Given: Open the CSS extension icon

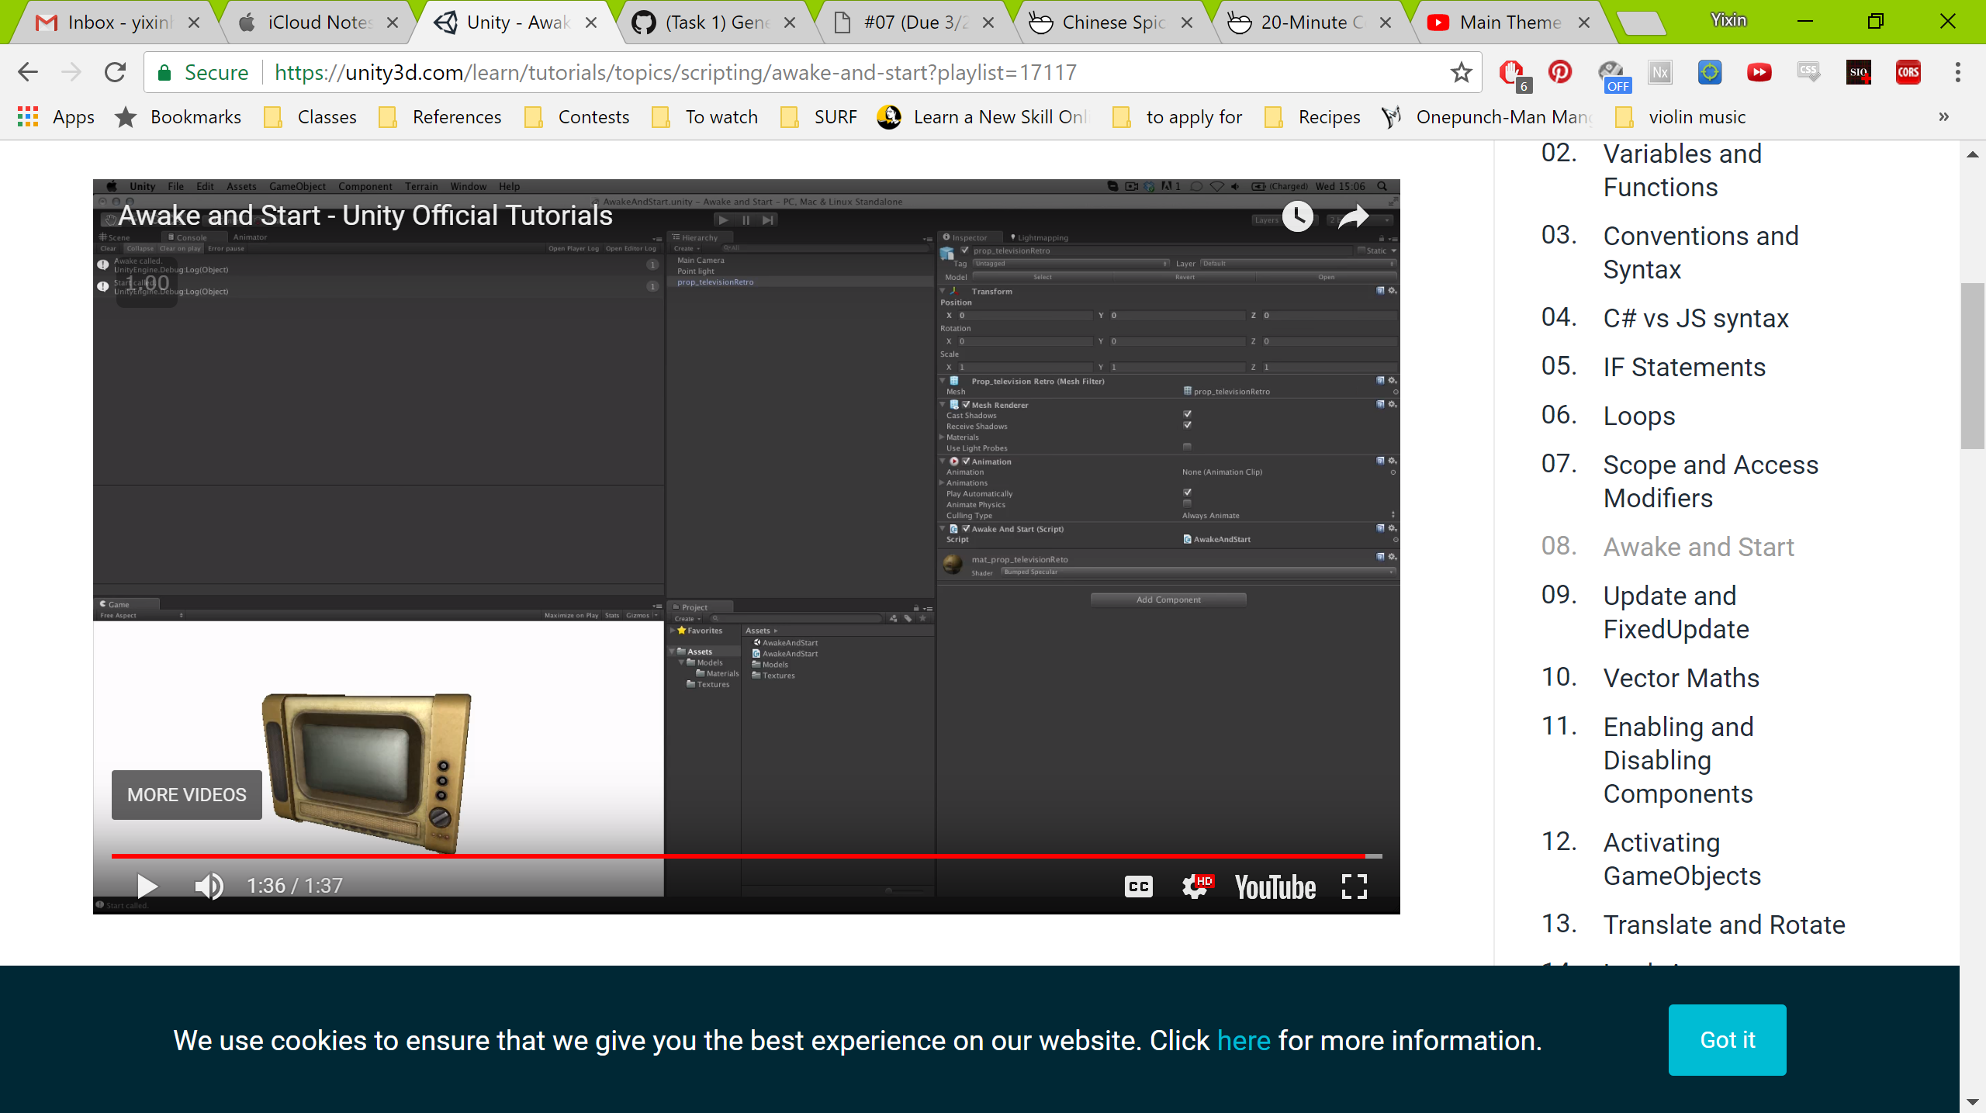Looking at the screenshot, I should [1808, 72].
